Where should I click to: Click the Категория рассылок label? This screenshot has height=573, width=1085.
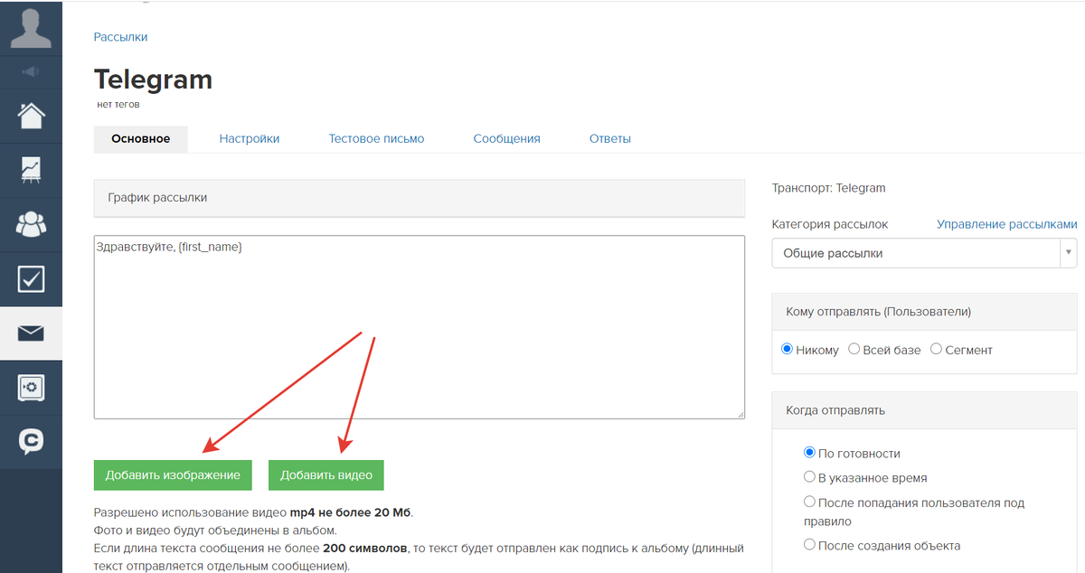(x=830, y=224)
